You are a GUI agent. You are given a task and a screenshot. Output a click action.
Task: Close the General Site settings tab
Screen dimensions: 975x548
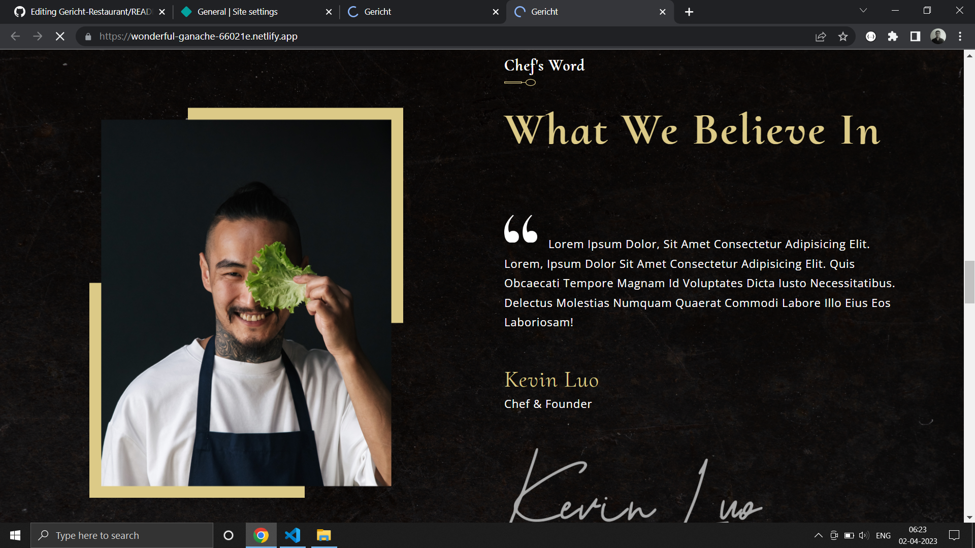coord(329,12)
